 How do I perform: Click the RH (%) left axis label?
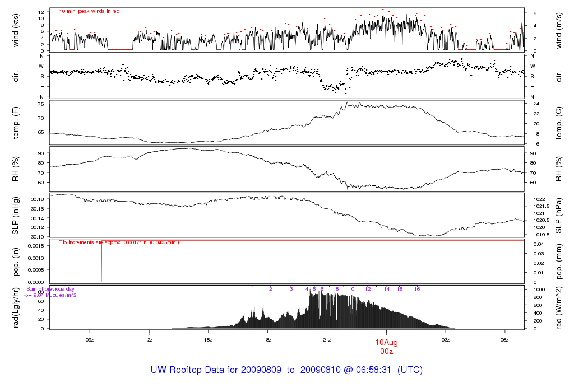click(x=15, y=169)
